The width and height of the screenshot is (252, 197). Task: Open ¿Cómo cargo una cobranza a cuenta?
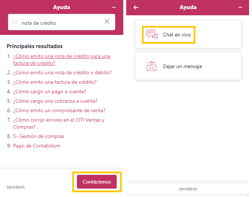[55, 101]
